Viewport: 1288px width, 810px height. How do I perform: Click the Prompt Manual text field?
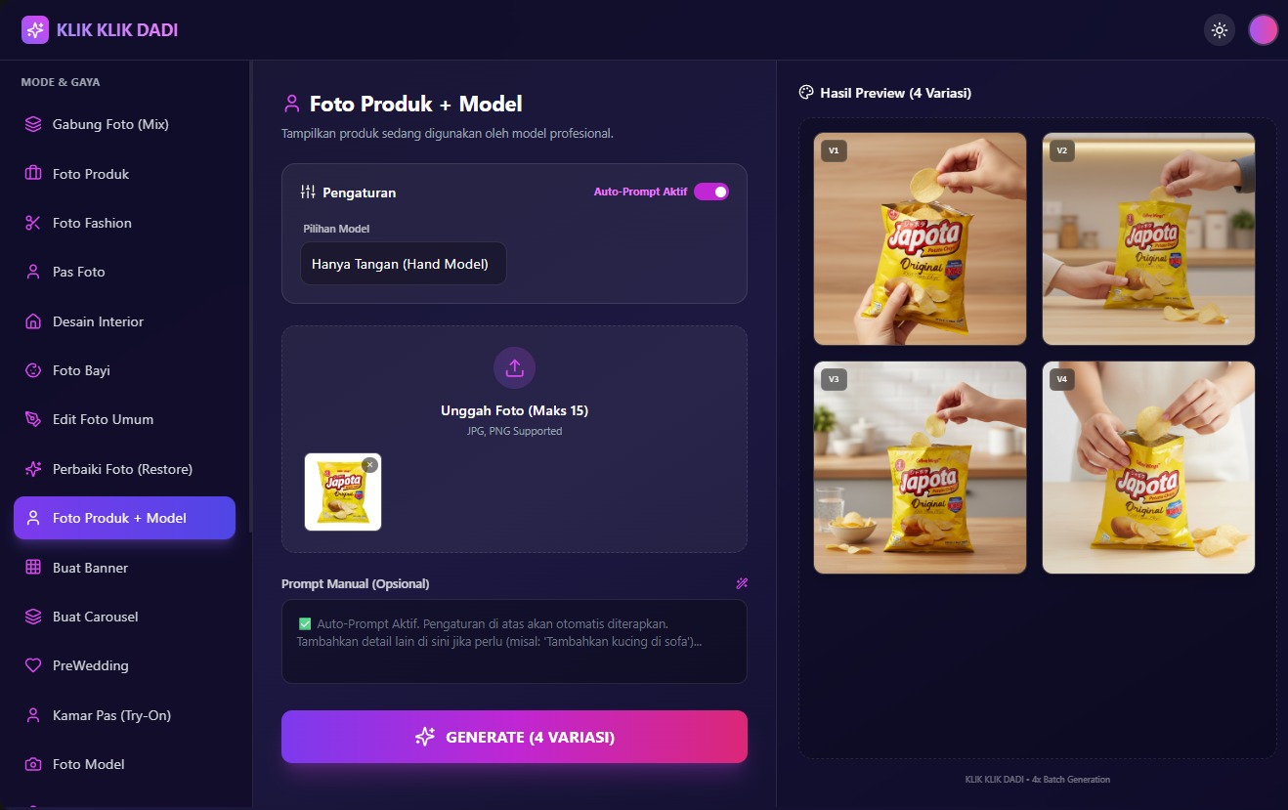[514, 641]
